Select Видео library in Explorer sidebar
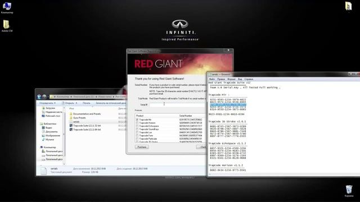The height and width of the screenshot is (202, 360). (47, 127)
